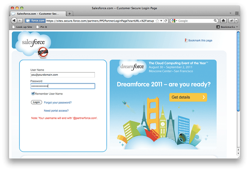The width and height of the screenshot is (249, 171).
Task: Reload the page with the refresh icon
Action: tap(166, 21)
